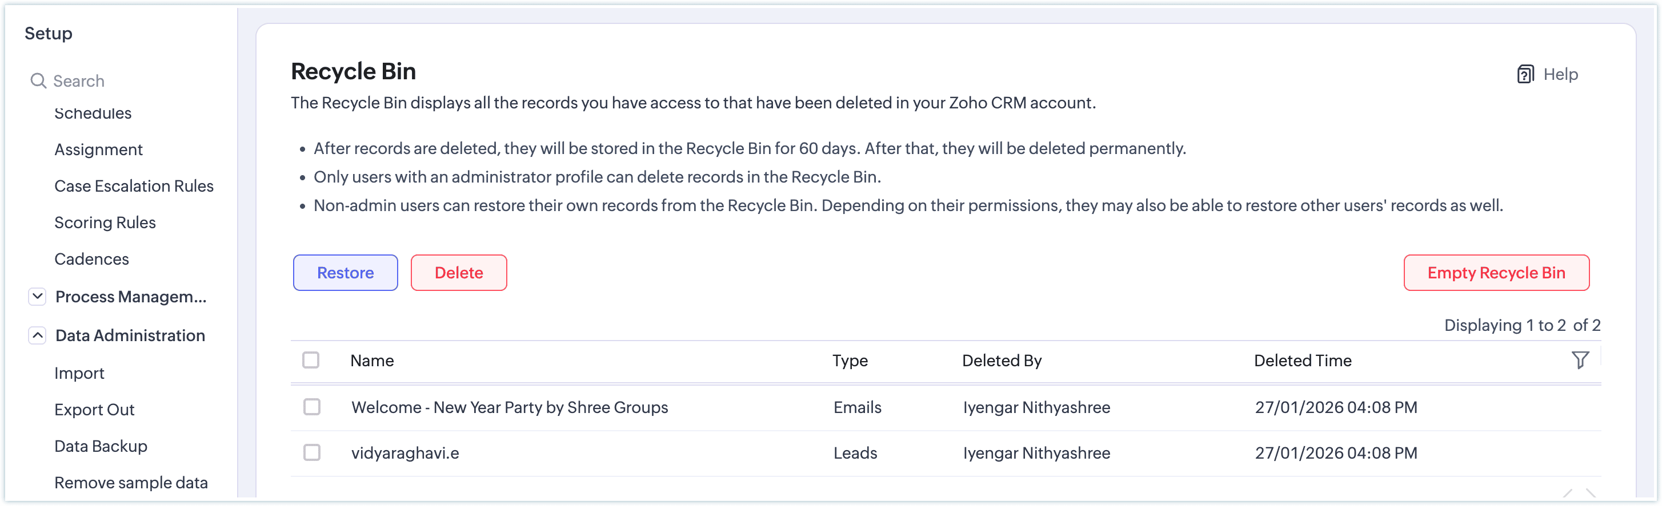Check the Welcome - New Year Party row
The height and width of the screenshot is (506, 1662).
[311, 407]
